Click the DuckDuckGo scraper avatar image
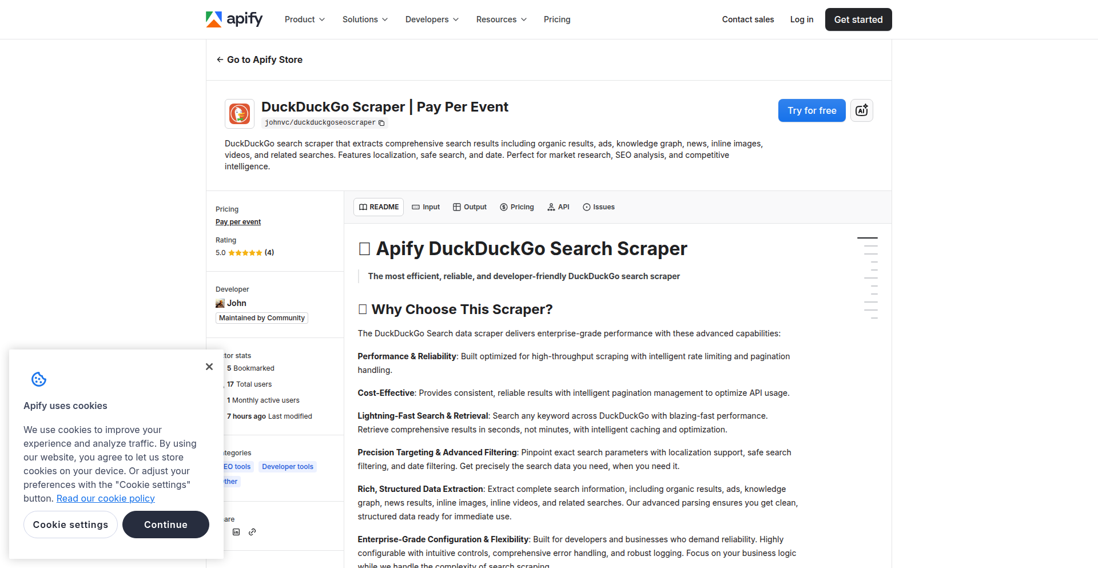 tap(239, 113)
